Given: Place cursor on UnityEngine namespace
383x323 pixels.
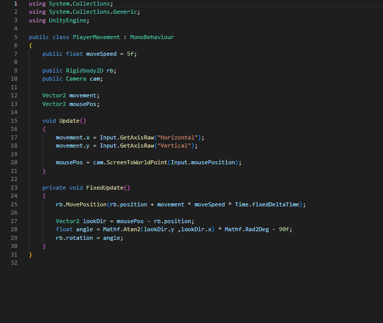Looking at the screenshot, I should tap(69, 20).
